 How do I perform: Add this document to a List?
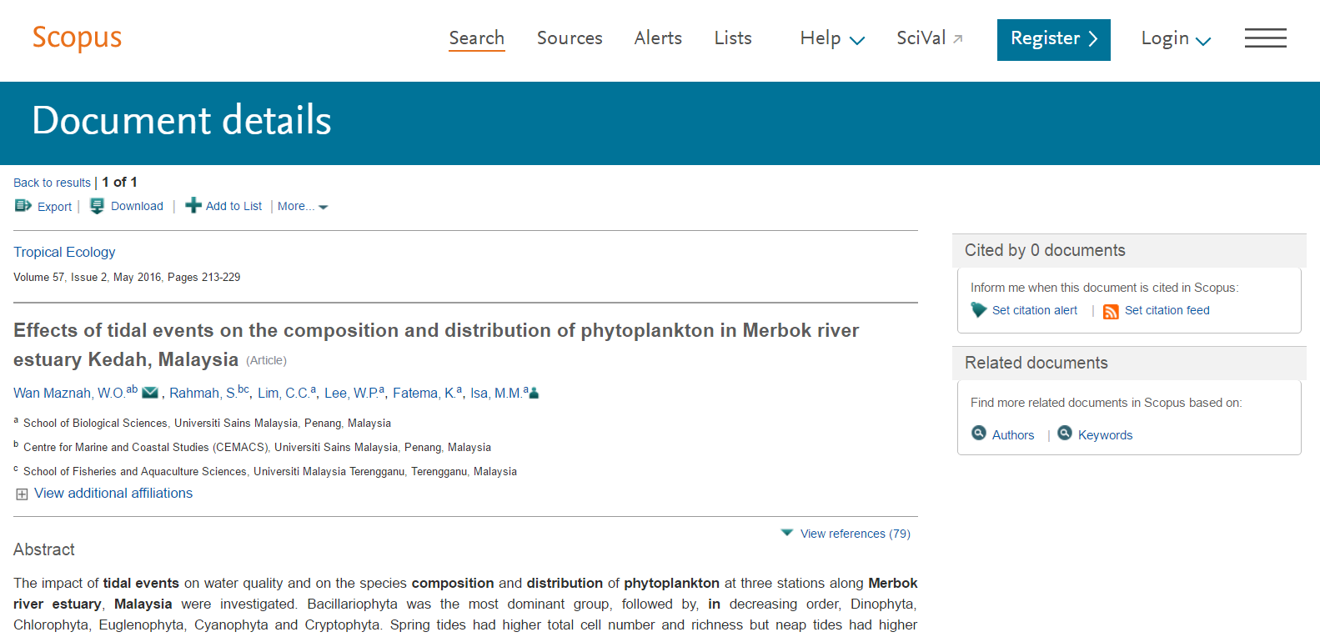233,206
